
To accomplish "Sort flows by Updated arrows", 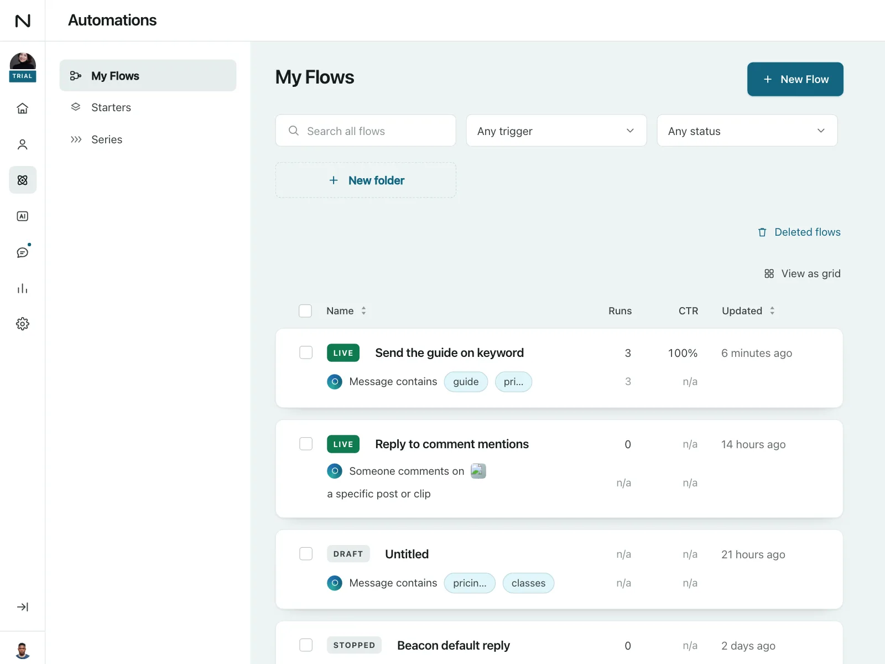I will pos(772,311).
